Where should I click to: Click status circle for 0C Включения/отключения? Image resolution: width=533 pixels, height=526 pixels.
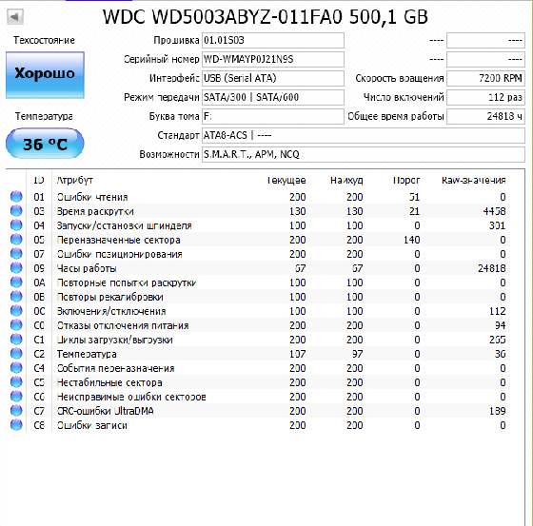(16, 311)
